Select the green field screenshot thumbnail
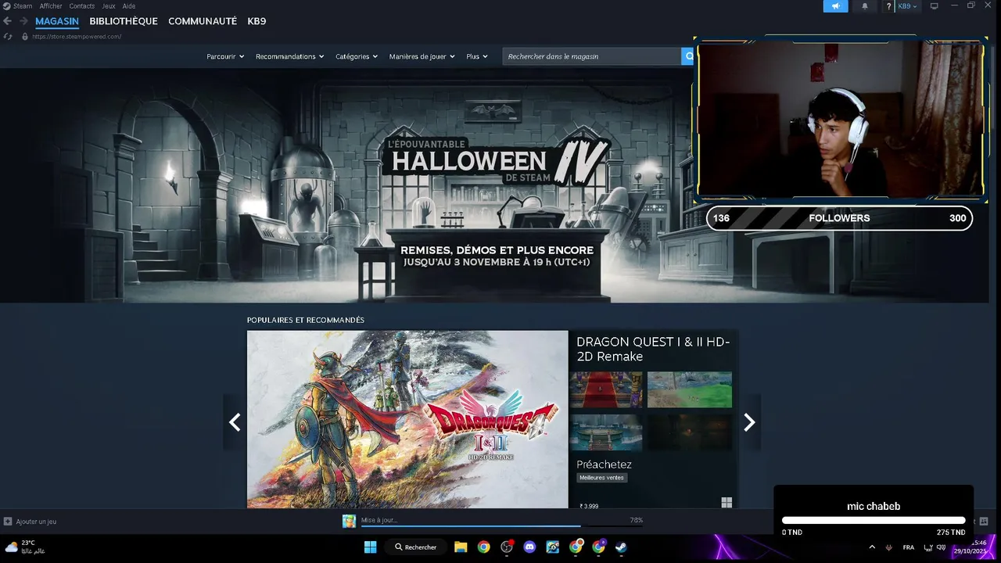The height and width of the screenshot is (563, 1001). [690, 389]
